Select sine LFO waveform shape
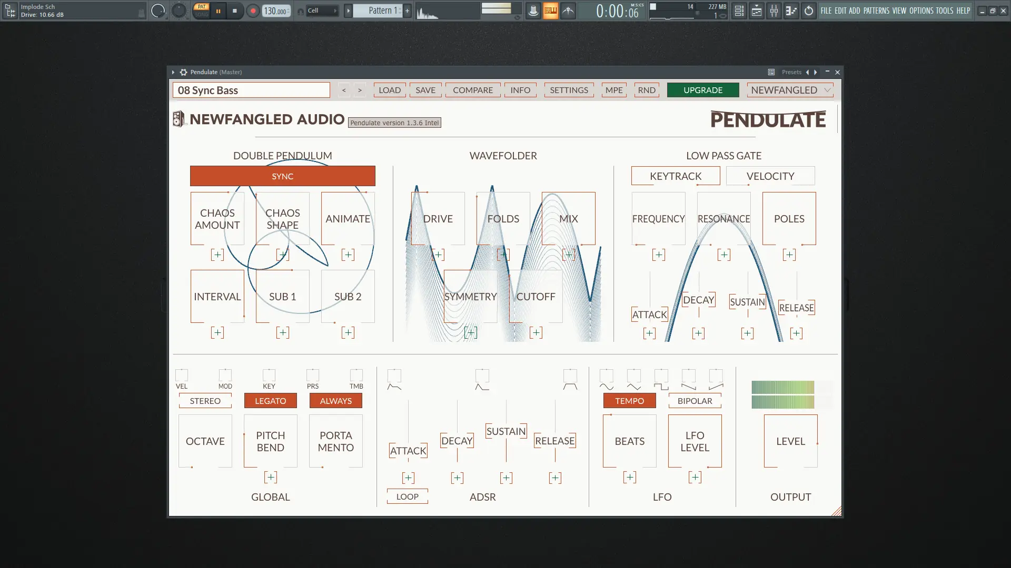The image size is (1011, 568). point(606,387)
